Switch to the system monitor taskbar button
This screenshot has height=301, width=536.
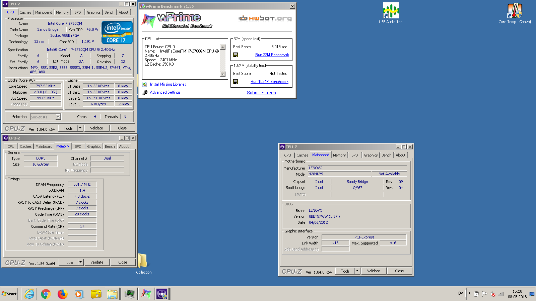[129, 294]
